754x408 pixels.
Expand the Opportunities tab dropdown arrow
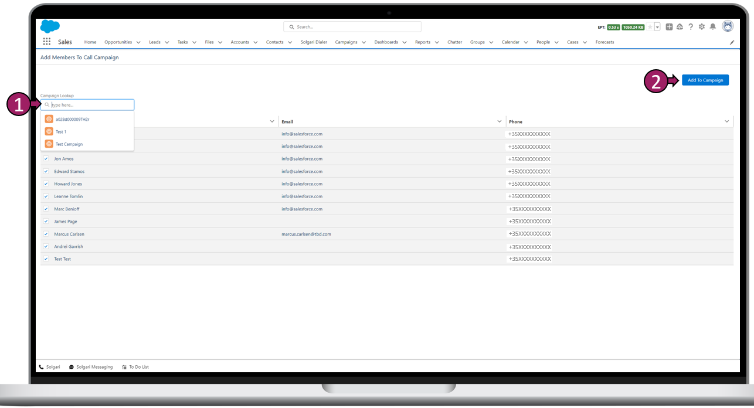[138, 42]
